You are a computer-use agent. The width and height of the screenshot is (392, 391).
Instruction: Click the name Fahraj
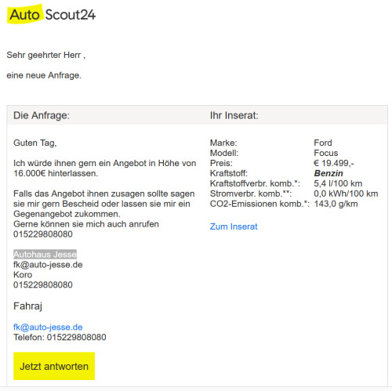27,306
